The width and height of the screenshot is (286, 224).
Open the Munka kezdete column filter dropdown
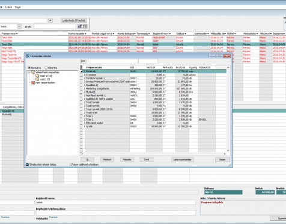pos(85,34)
